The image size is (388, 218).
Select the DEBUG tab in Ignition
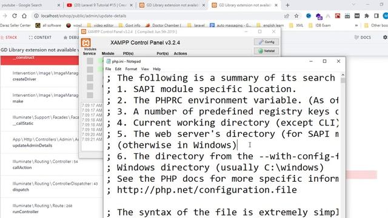click(x=71, y=38)
